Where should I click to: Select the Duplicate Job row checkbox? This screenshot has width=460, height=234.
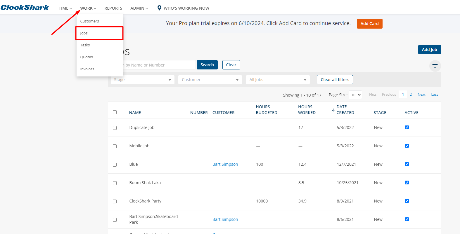tap(115, 128)
